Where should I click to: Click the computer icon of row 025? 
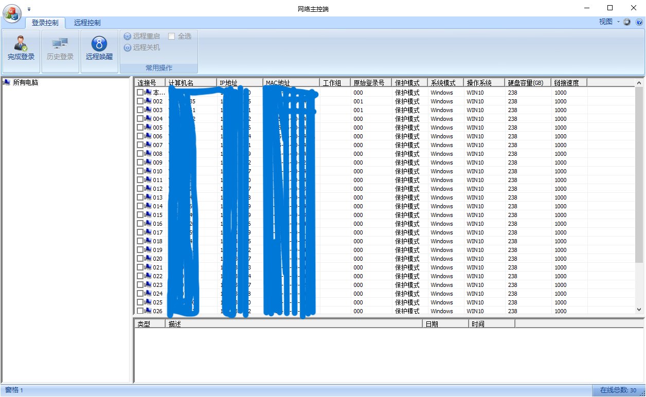pyautogui.click(x=148, y=302)
